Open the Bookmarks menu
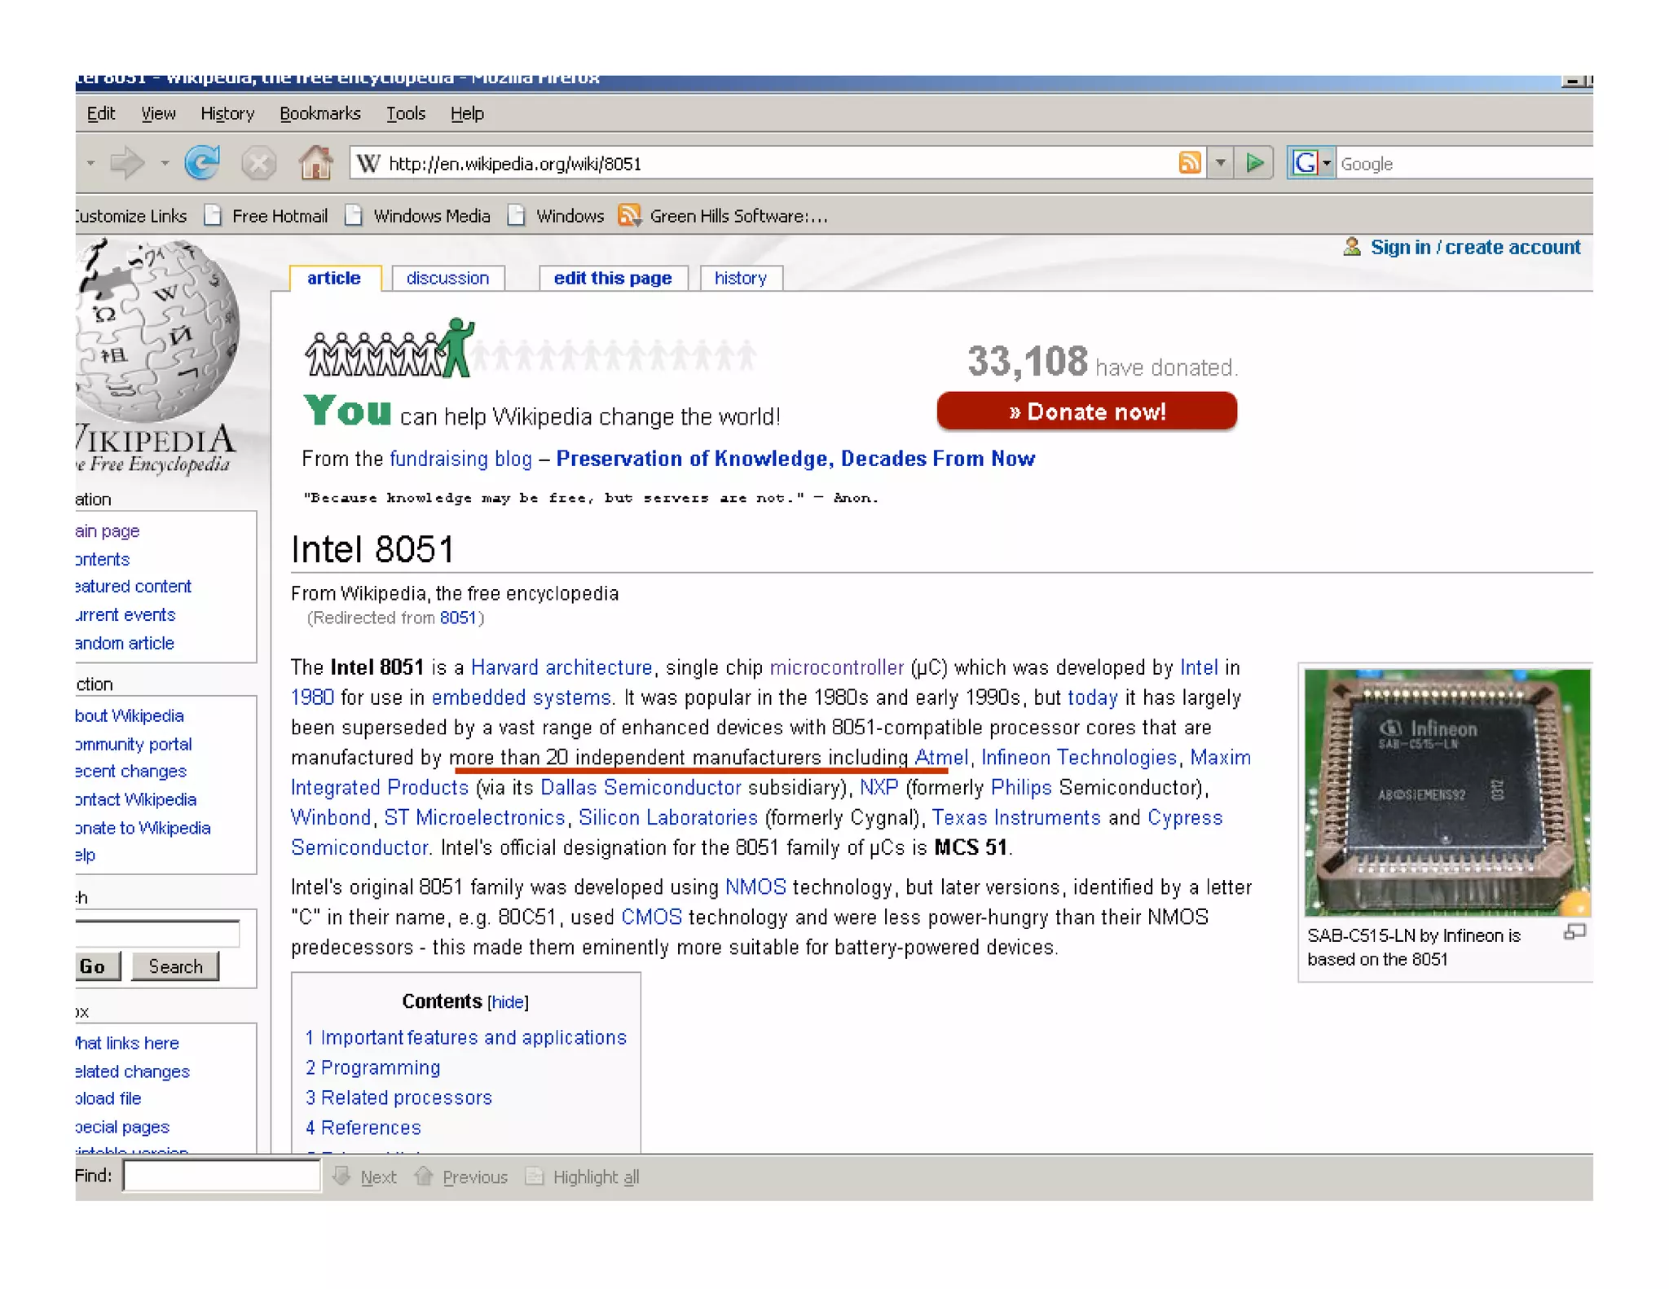This screenshot has width=1669, height=1289. [320, 113]
